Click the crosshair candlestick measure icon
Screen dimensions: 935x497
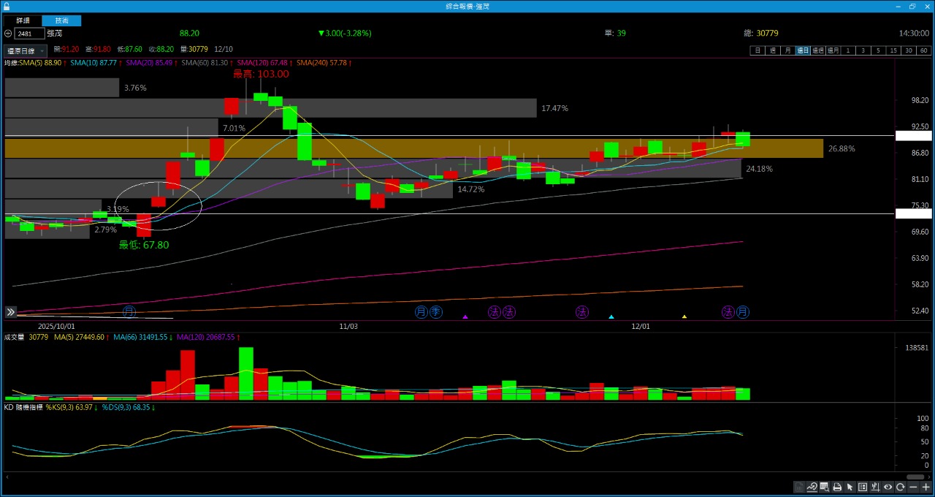(875, 487)
